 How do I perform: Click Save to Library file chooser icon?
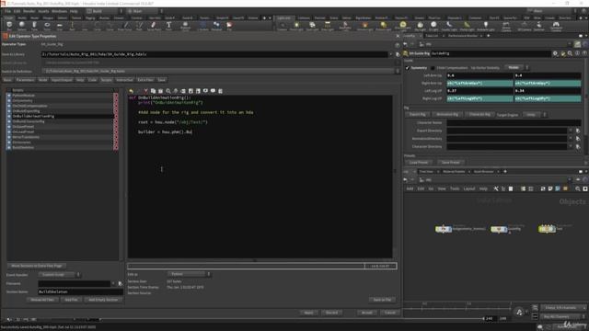(398, 54)
